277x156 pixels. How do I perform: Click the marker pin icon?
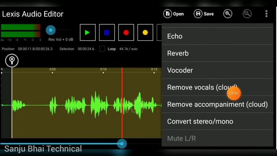12,61
